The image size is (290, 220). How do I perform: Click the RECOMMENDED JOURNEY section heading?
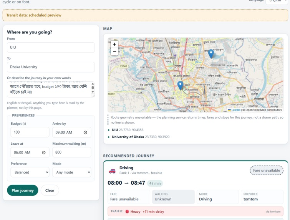pyautogui.click(x=129, y=155)
